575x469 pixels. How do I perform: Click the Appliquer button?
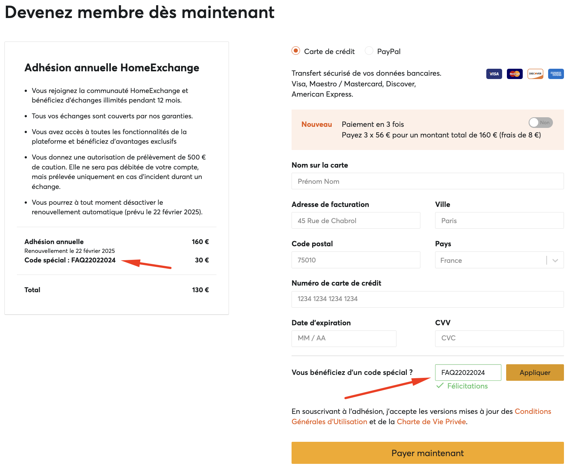click(535, 372)
